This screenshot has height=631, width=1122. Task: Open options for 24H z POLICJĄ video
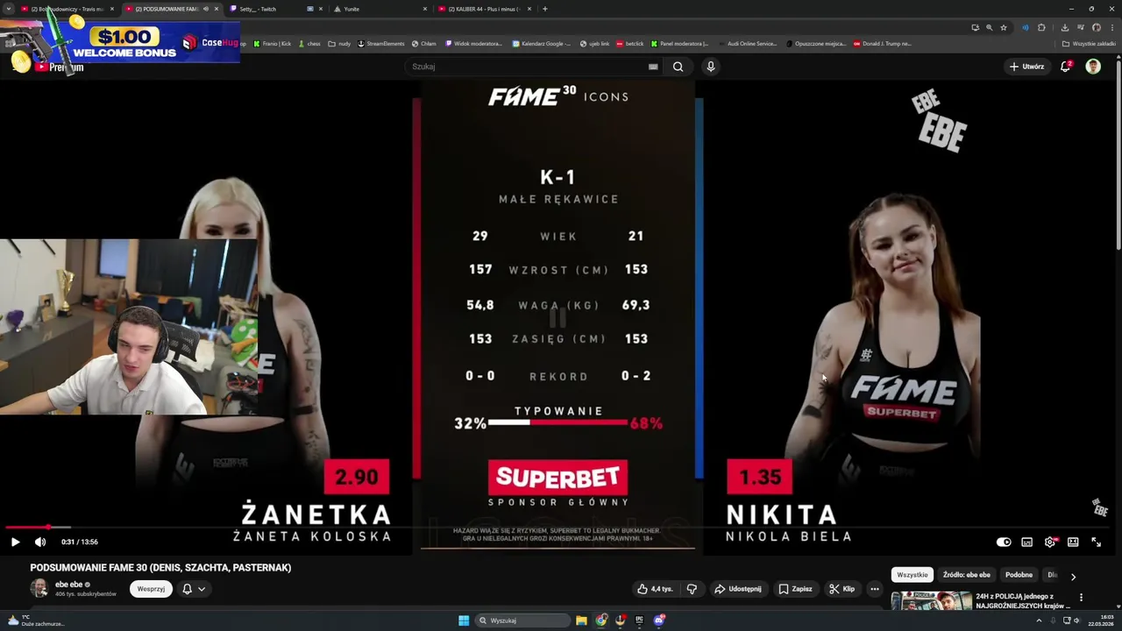pyautogui.click(x=1081, y=598)
